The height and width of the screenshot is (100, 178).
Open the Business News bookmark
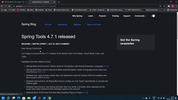coord(62,10)
